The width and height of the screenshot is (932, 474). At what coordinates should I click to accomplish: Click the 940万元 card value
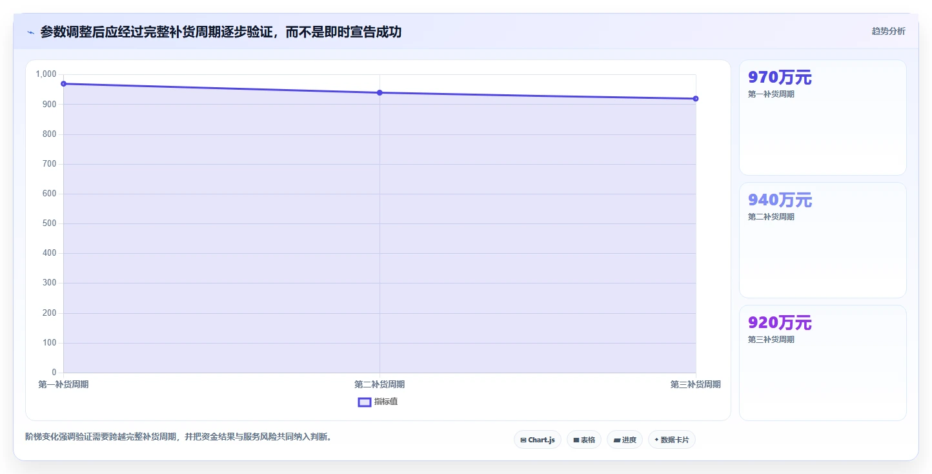780,200
